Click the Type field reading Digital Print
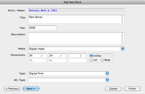The image size is (145, 94). pos(67,73)
